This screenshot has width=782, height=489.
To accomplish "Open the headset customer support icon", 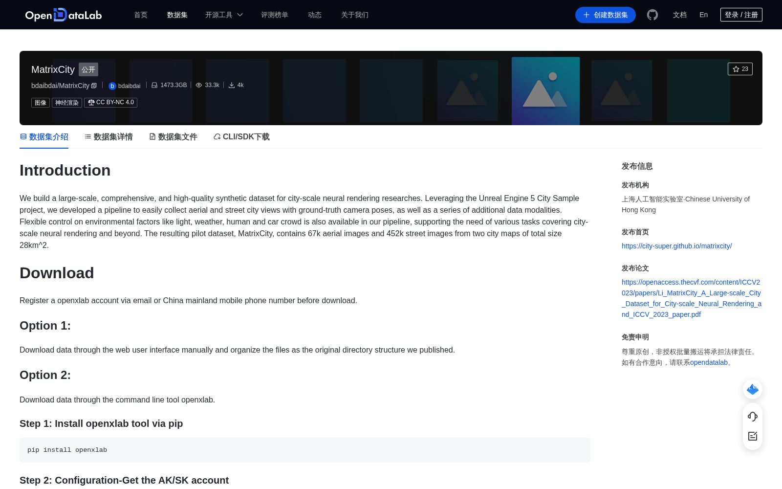I will click(x=753, y=416).
